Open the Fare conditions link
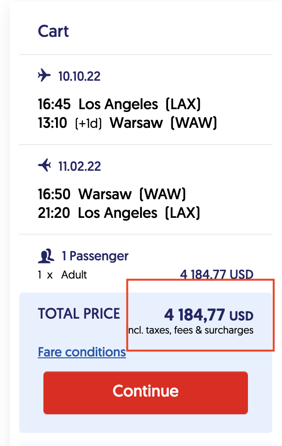 click(x=82, y=352)
